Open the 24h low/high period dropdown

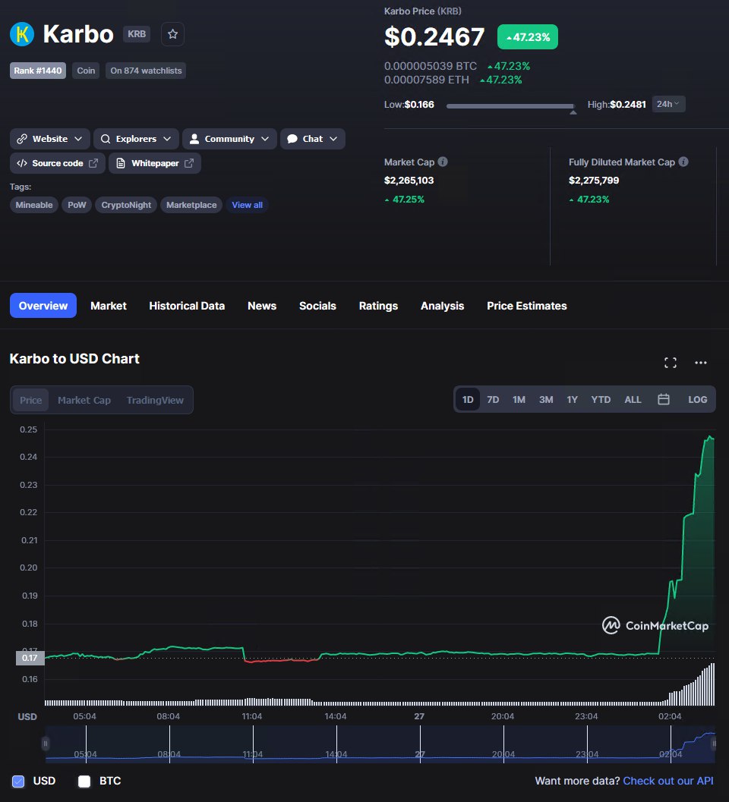pyautogui.click(x=668, y=104)
